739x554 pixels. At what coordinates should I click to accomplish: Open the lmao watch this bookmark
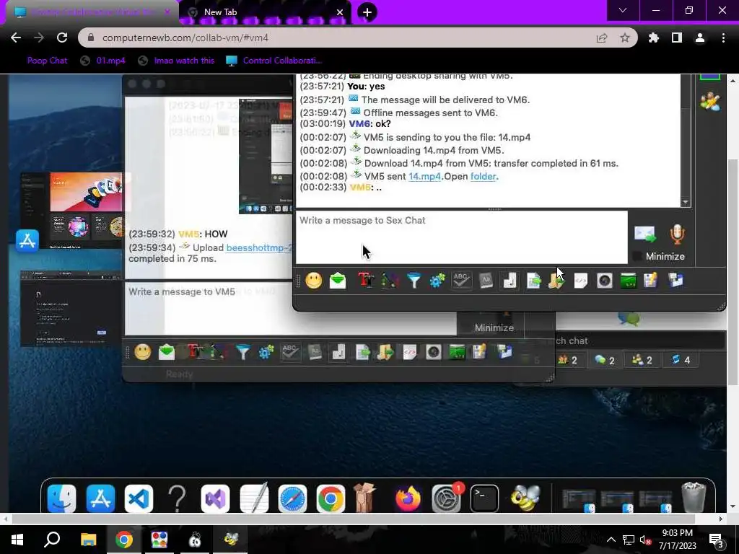pyautogui.click(x=176, y=61)
